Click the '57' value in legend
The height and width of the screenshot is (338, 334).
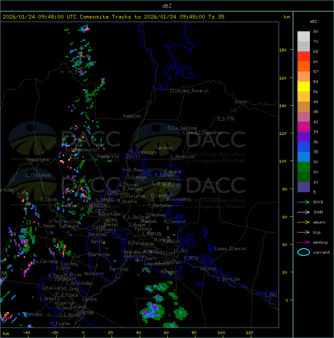click(316, 72)
